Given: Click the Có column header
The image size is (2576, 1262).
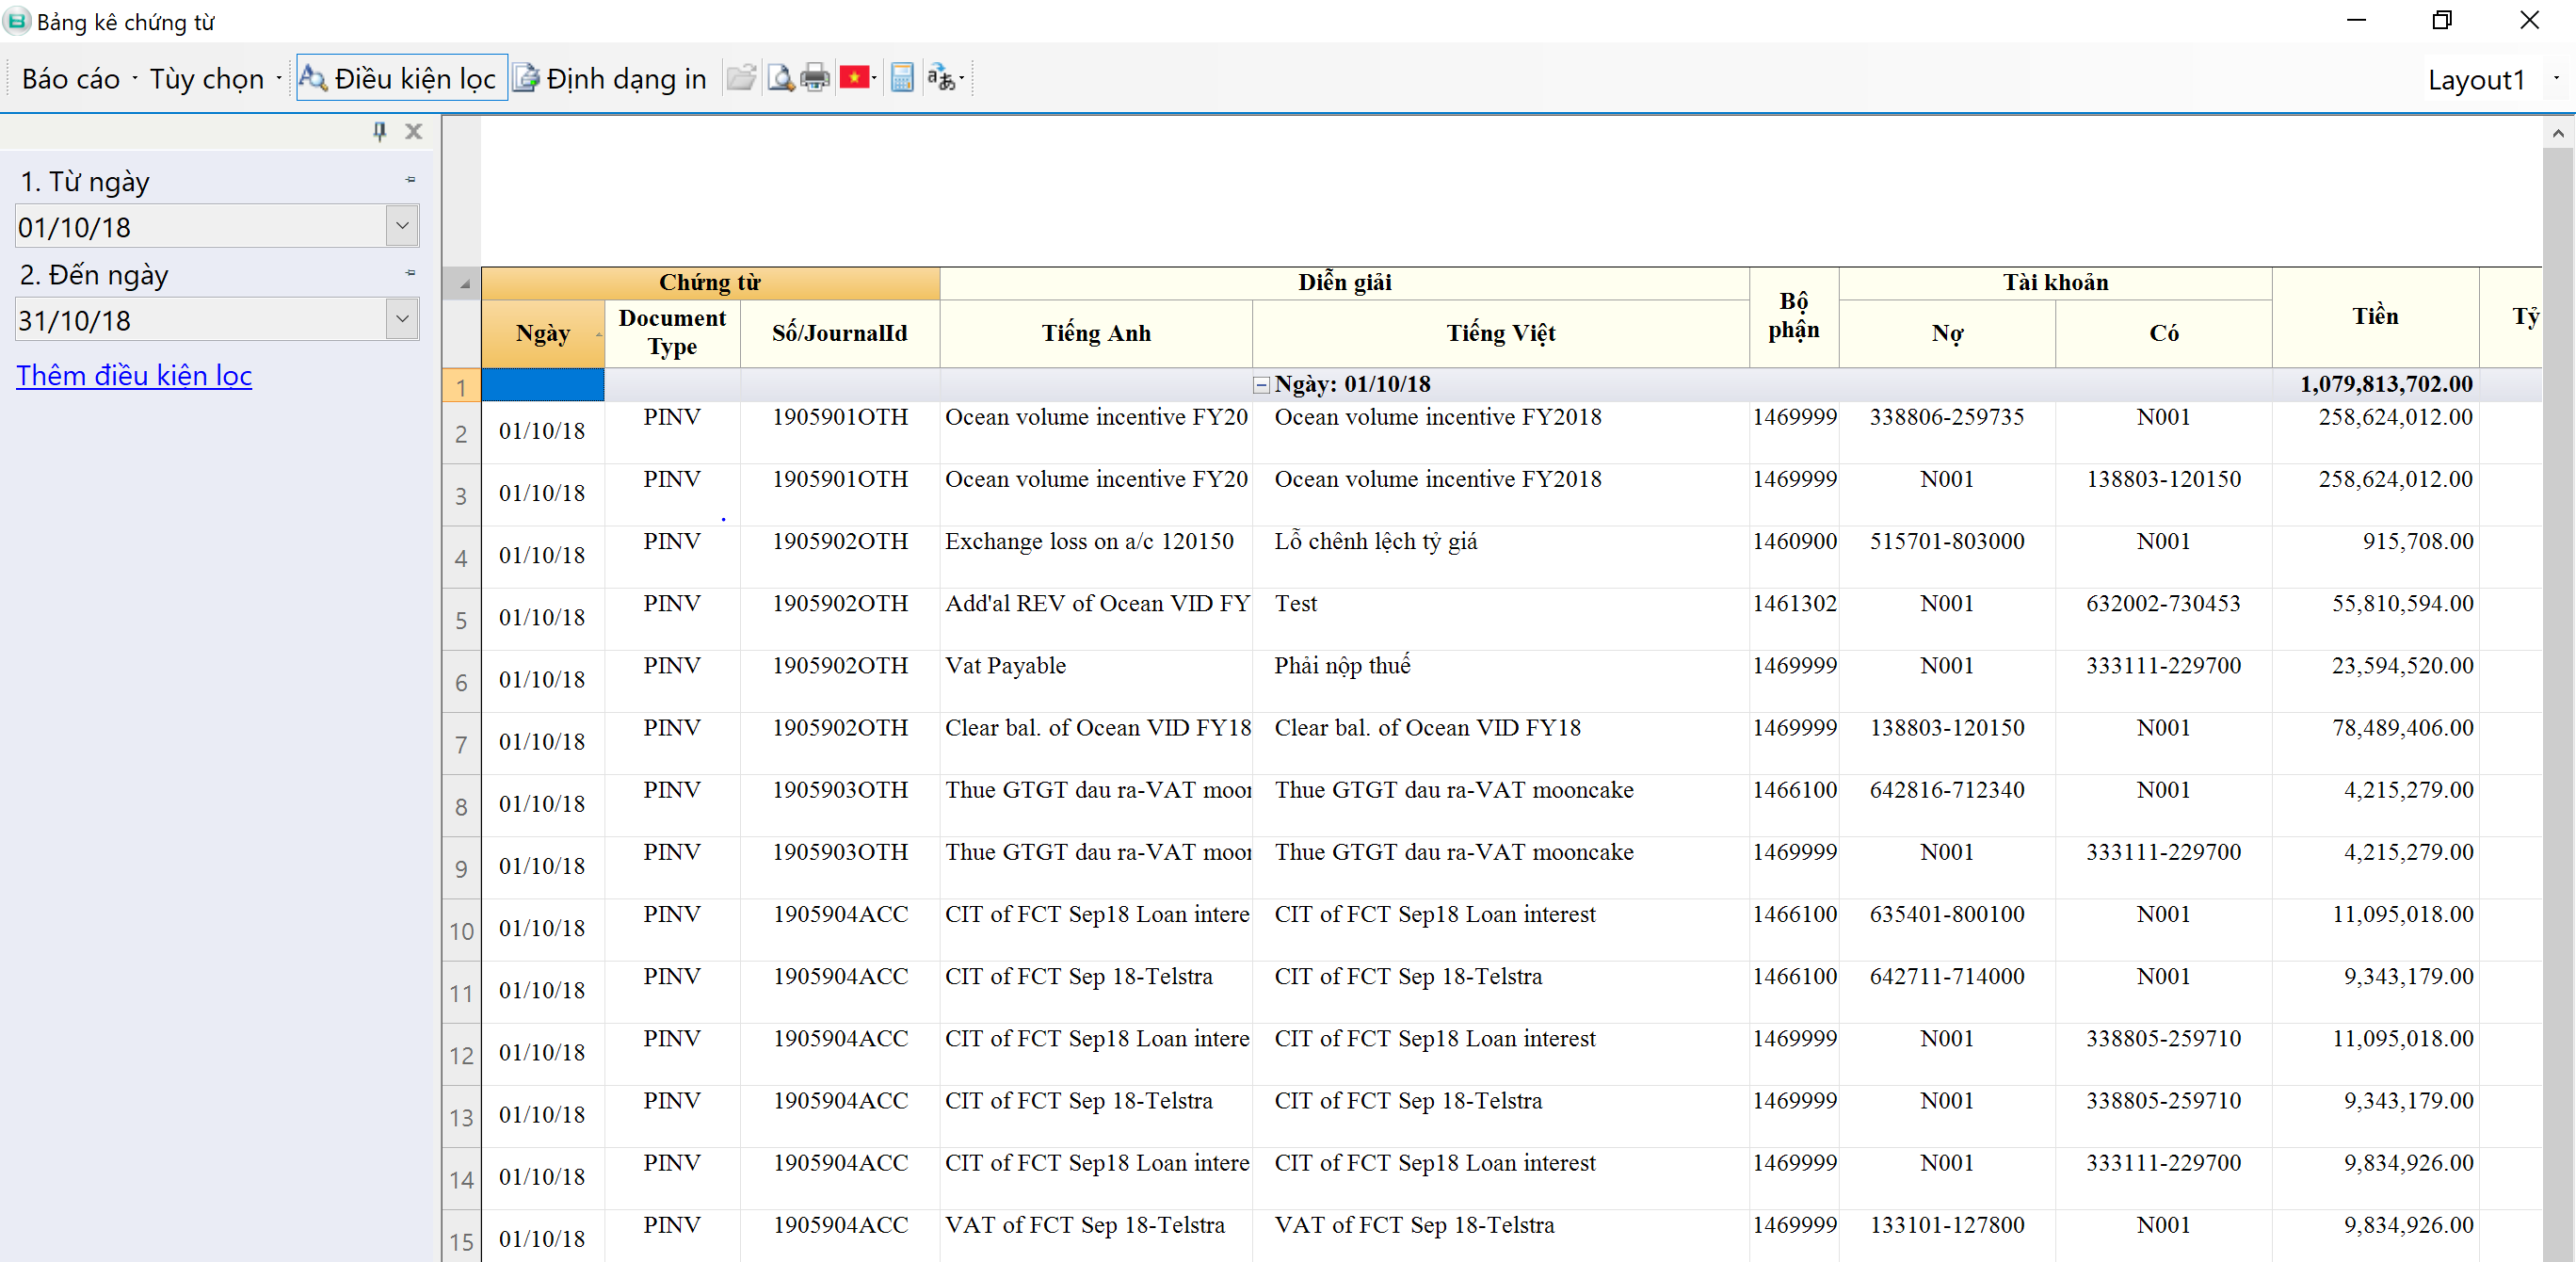Looking at the screenshot, I should tap(2163, 333).
